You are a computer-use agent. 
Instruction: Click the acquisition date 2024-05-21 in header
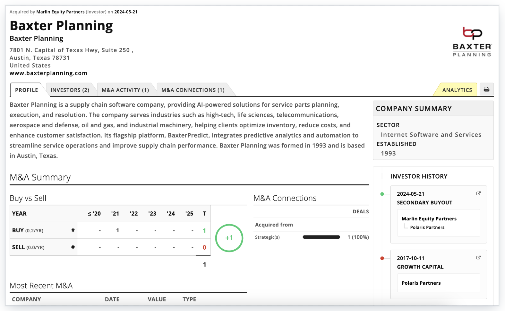(126, 12)
